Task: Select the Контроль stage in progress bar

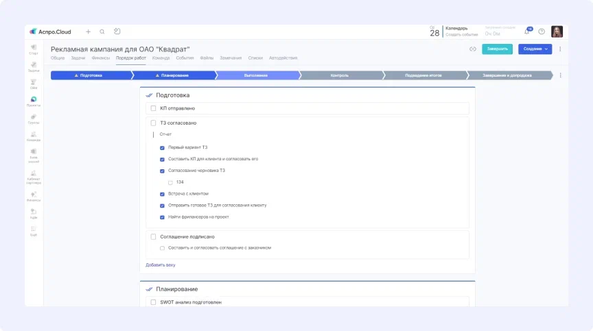Action: point(340,75)
